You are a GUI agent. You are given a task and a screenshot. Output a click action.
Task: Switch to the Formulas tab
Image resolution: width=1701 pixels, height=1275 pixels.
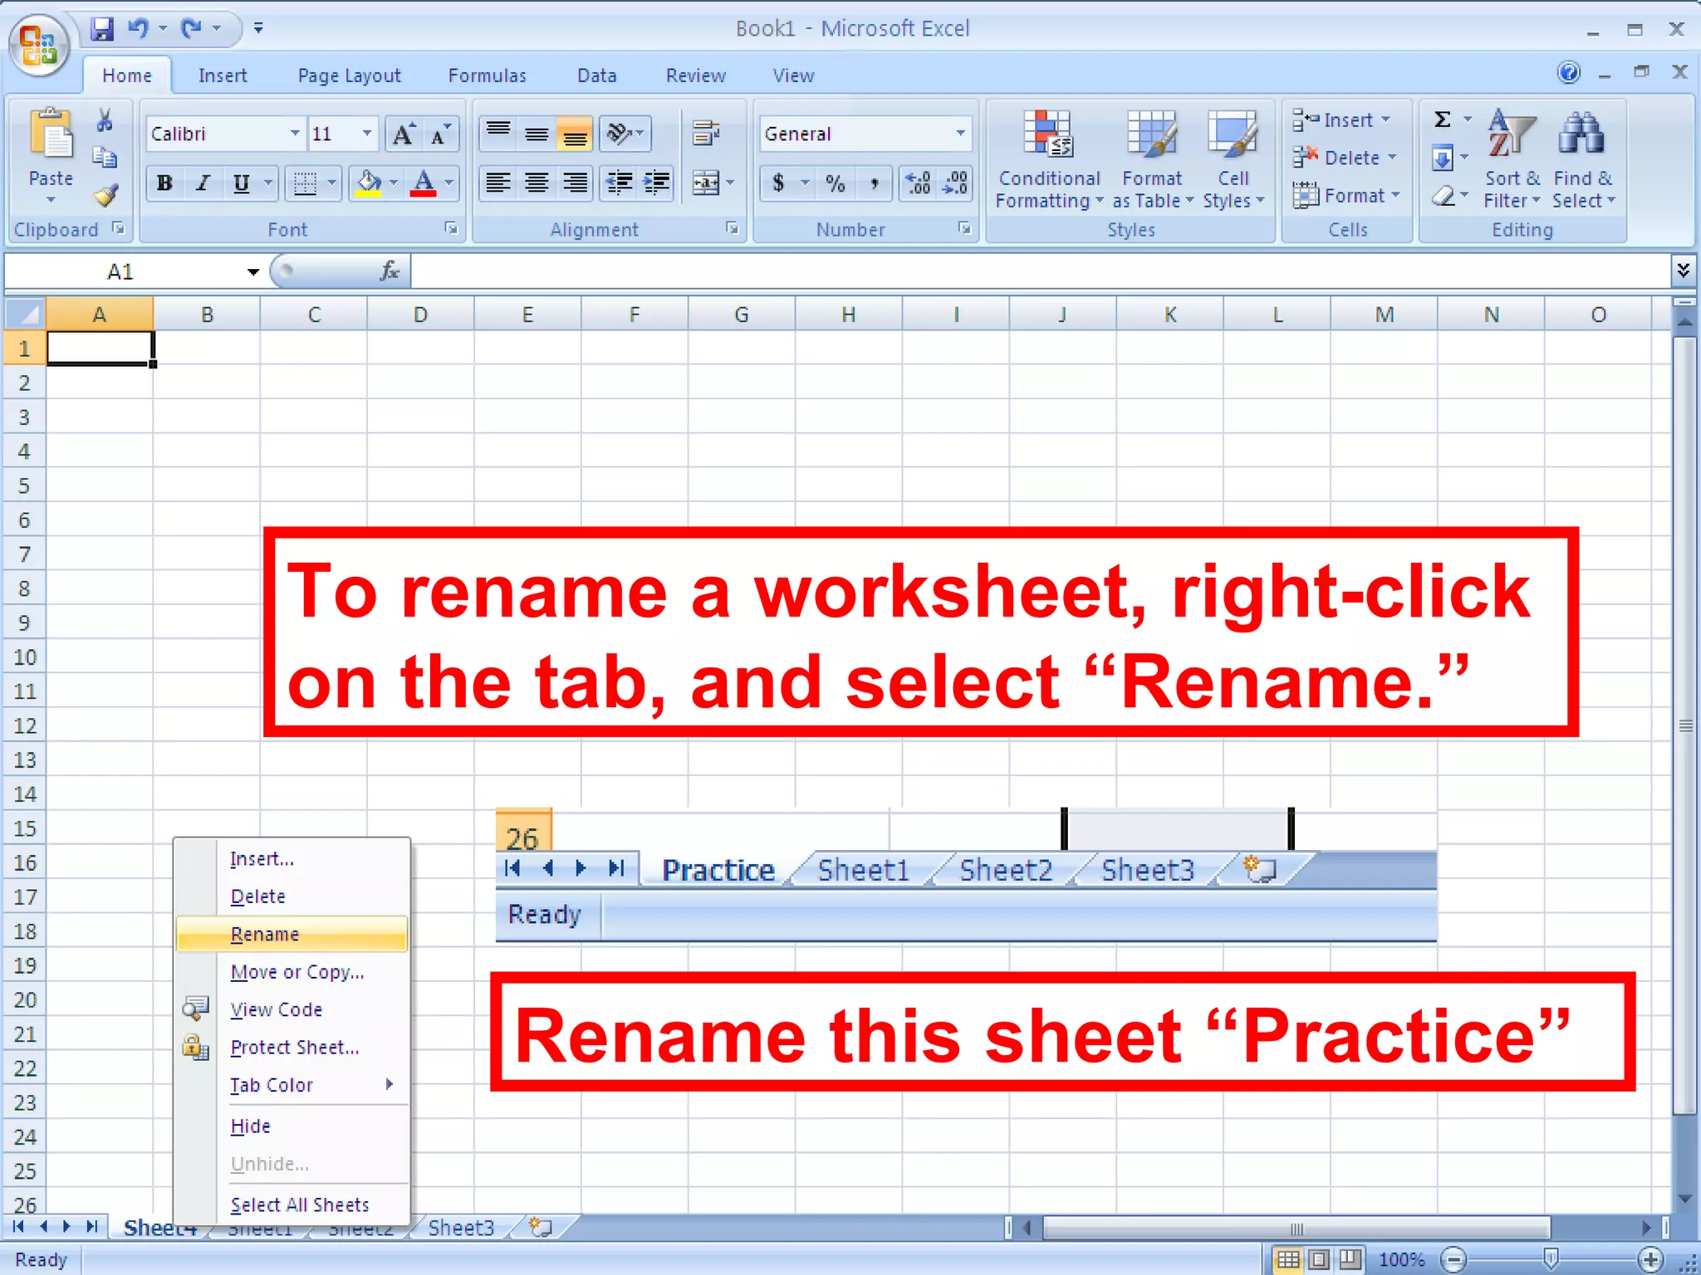click(487, 76)
